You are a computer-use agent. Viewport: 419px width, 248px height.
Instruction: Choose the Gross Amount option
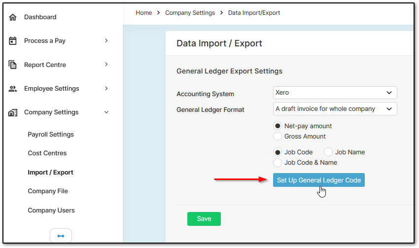click(278, 136)
